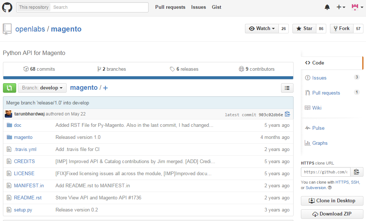366x221 pixels.
Task: Go to Pull requests in the top navigation
Action: click(170, 7)
